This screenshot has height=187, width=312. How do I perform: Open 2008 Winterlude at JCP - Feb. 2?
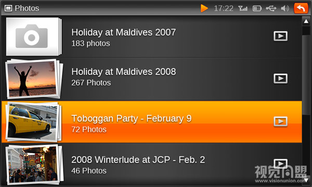click(152, 165)
